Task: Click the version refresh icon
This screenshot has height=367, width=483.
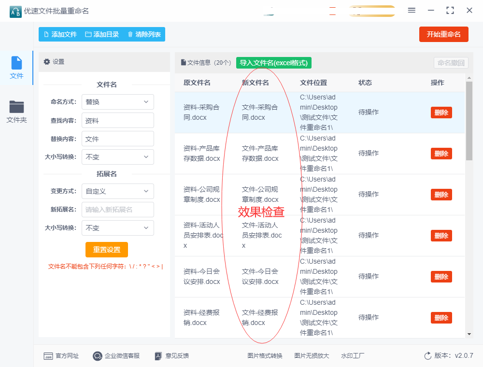Action: [428, 356]
